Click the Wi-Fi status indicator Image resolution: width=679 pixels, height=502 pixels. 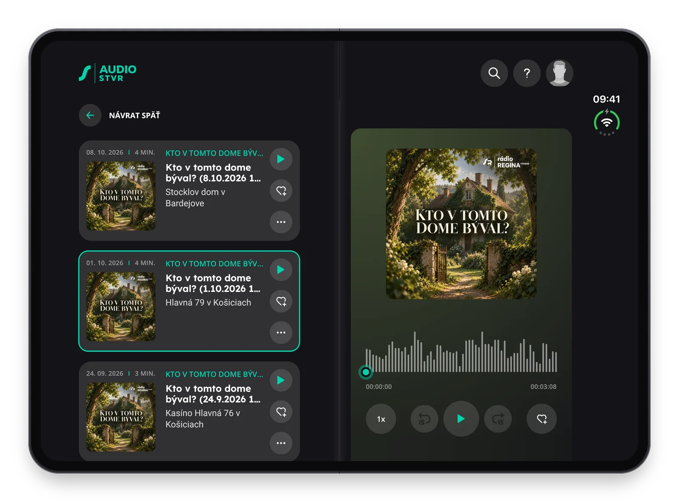(607, 123)
